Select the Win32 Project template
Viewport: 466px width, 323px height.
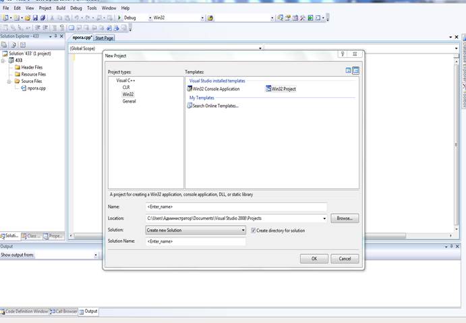click(281, 89)
